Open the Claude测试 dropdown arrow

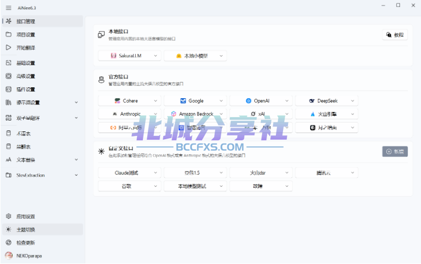click(x=156, y=173)
